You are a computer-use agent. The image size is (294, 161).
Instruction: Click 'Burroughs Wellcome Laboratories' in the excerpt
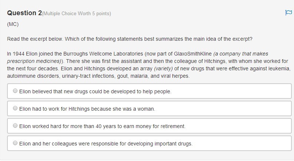pos(103,54)
